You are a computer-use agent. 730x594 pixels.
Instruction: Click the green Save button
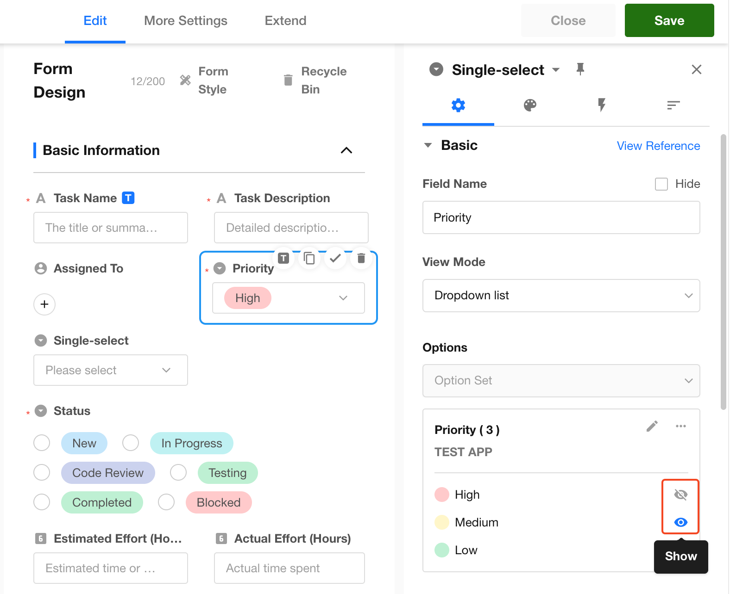(x=669, y=21)
